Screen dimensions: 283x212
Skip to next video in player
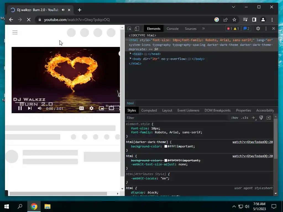30,108
